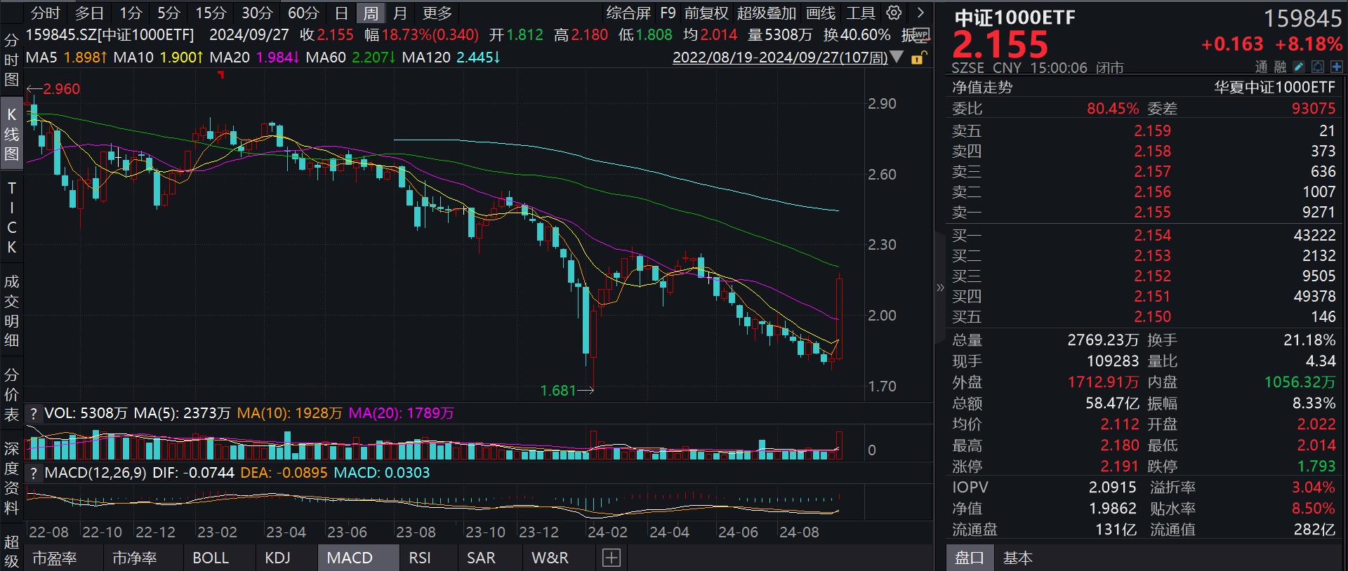The height and width of the screenshot is (571, 1348).
Task: Switch to 基本 tab in quote panel
Action: pos(1018,558)
